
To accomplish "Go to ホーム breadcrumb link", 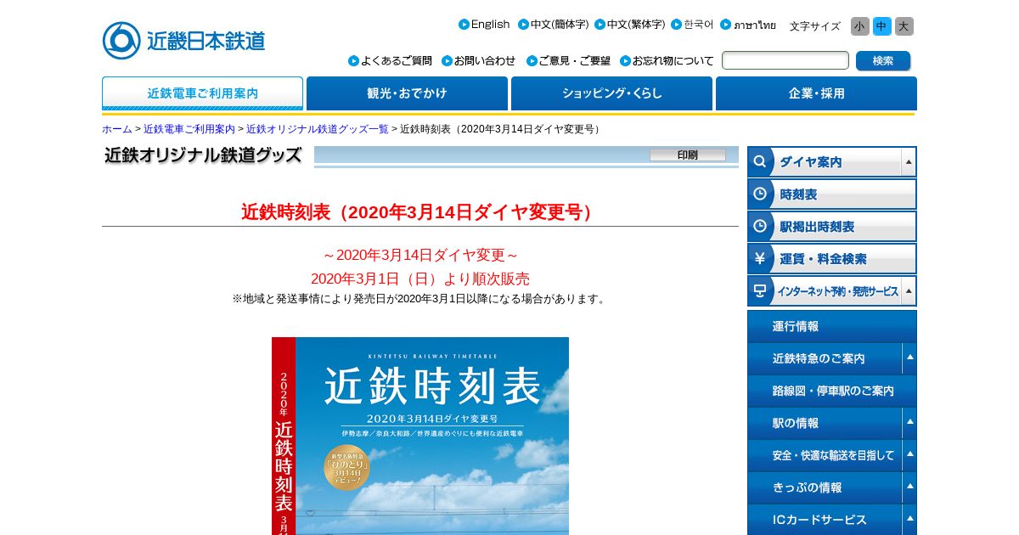I will click(x=117, y=129).
